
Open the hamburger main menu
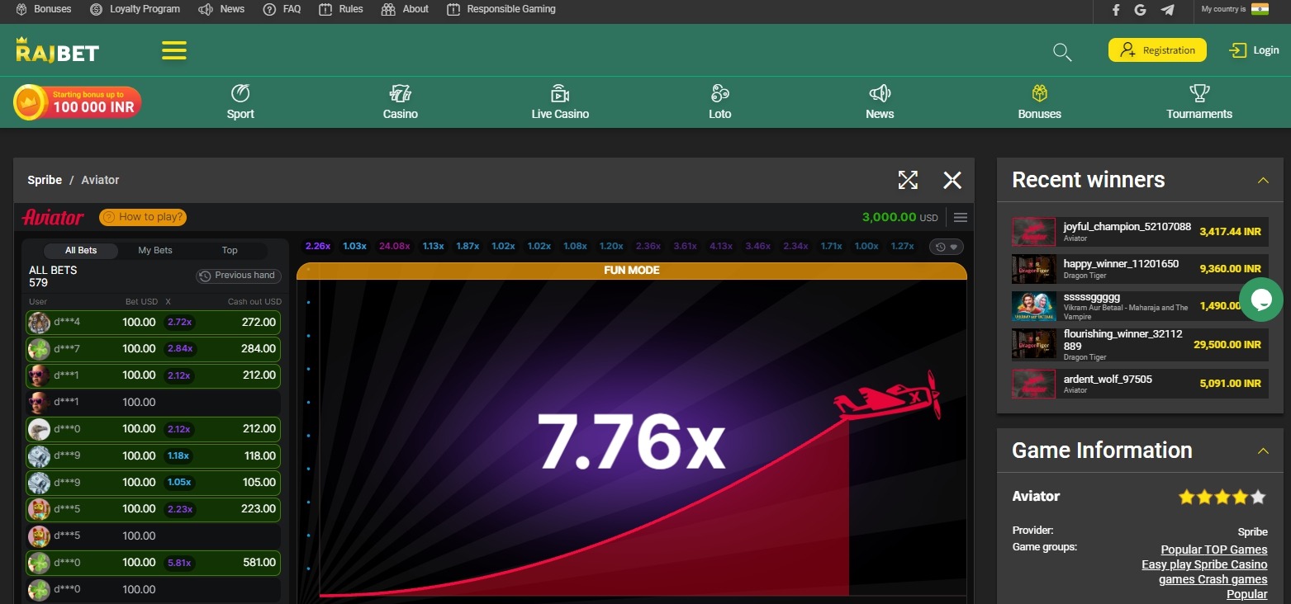[x=173, y=51]
